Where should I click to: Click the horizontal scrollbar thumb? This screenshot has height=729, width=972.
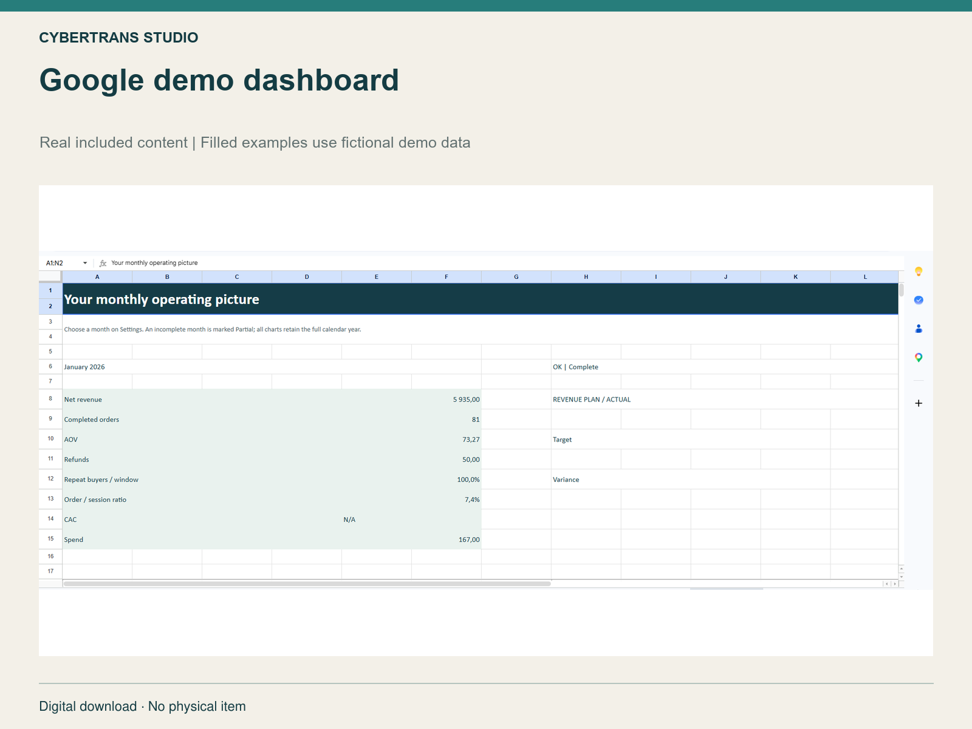tap(307, 584)
